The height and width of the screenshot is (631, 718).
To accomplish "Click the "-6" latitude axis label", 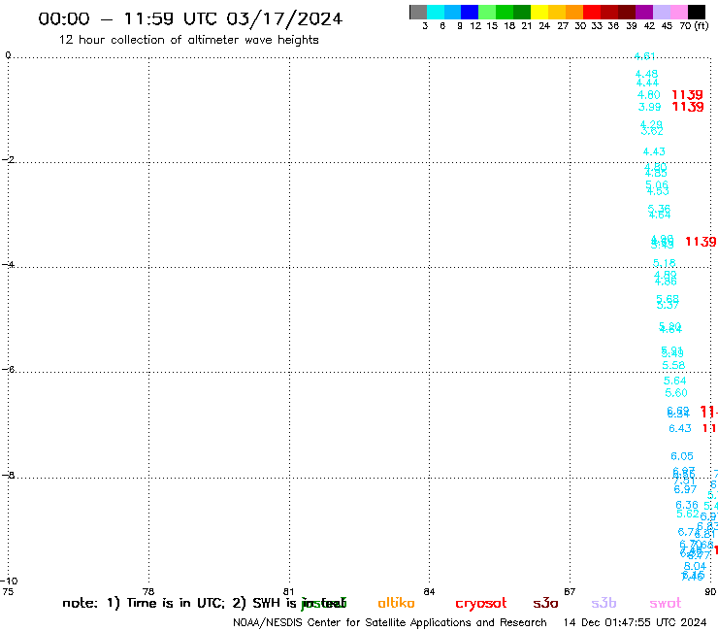I will (x=8, y=369).
